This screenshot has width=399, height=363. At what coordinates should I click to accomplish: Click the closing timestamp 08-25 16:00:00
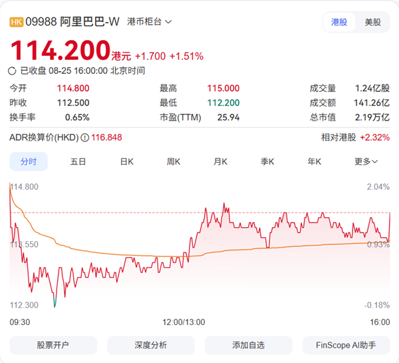(x=78, y=71)
